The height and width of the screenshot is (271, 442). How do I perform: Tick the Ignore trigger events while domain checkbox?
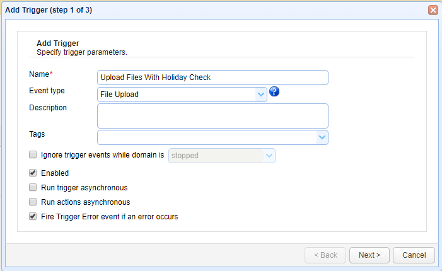click(33, 154)
